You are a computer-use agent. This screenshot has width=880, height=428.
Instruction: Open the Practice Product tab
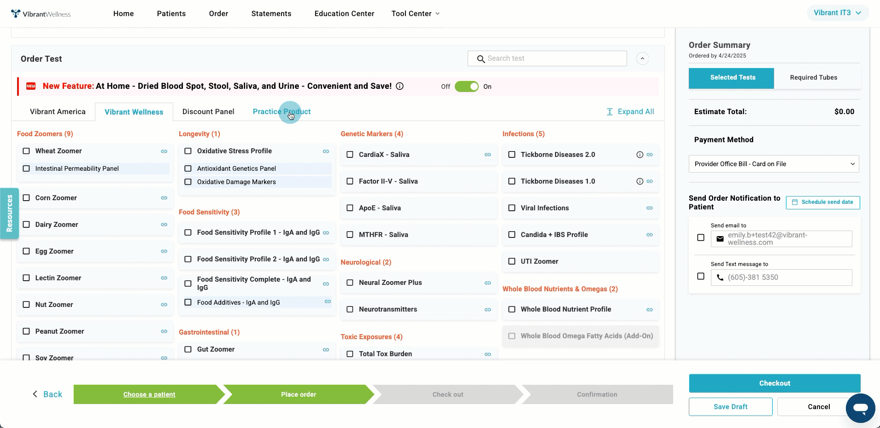[x=282, y=112]
